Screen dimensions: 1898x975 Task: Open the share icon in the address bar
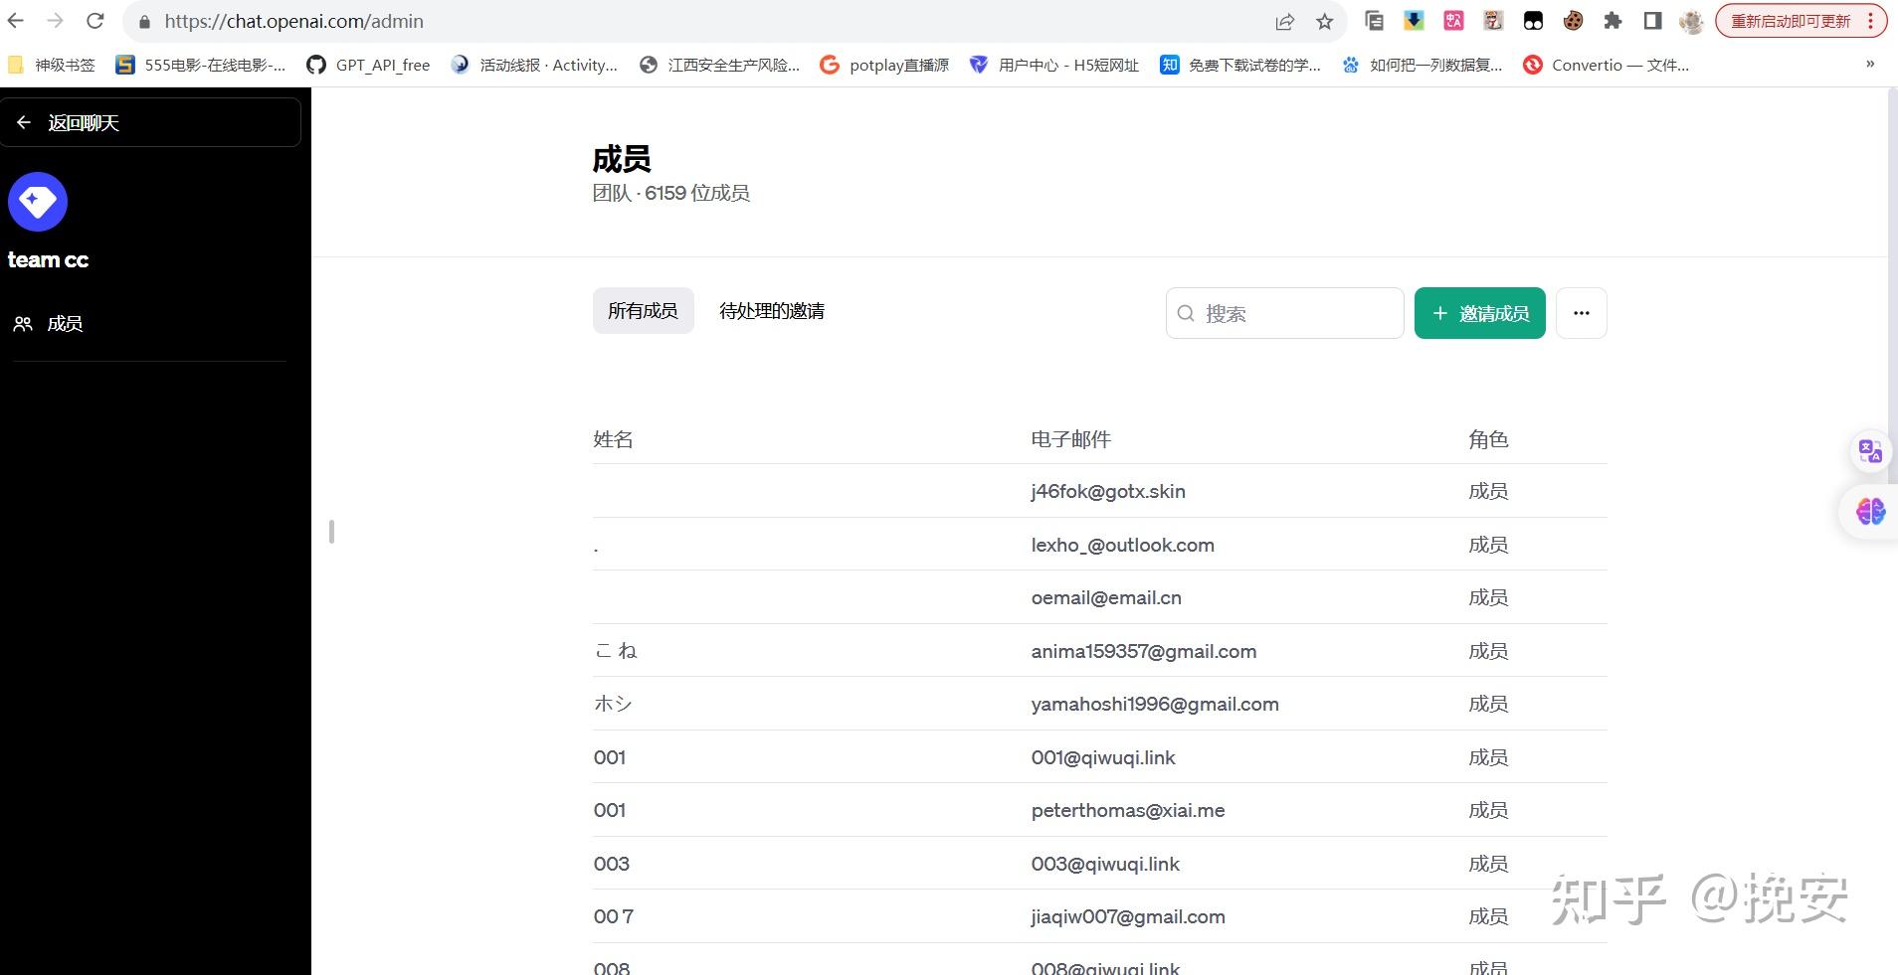1284,20
